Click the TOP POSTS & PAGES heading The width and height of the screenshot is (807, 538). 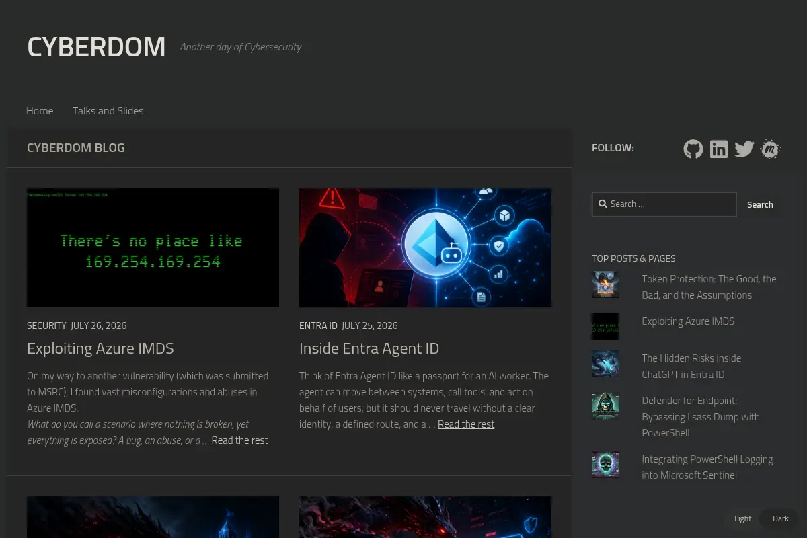633,258
